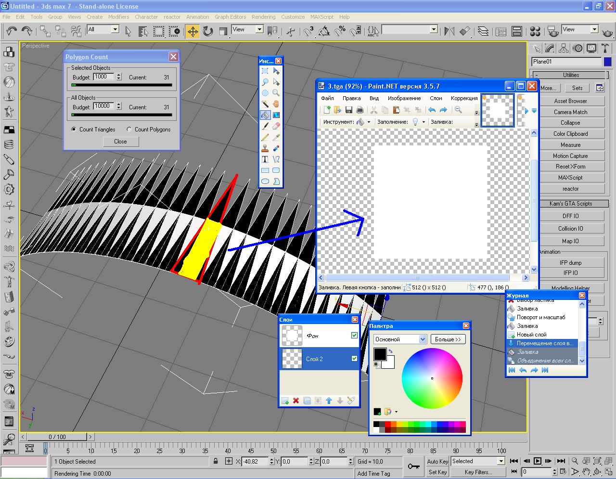
Task: Fast-forward history to end in Журнал panel
Action: [x=545, y=370]
